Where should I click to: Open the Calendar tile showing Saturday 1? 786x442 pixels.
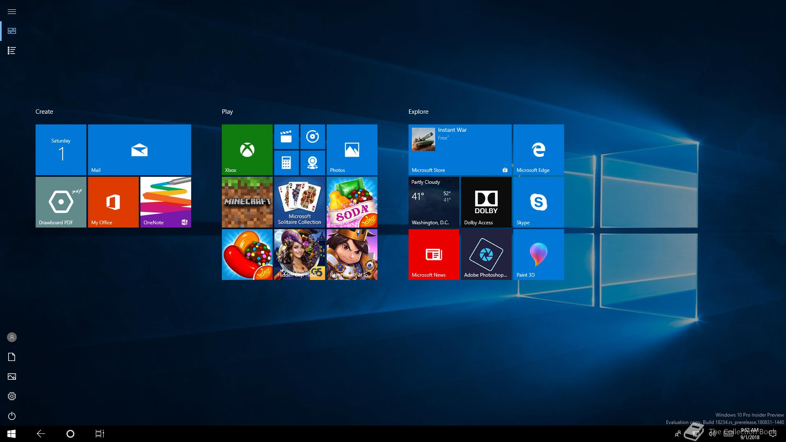tap(61, 150)
